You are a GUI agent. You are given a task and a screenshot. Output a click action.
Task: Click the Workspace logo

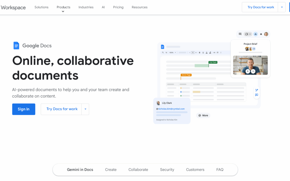[x=13, y=8]
